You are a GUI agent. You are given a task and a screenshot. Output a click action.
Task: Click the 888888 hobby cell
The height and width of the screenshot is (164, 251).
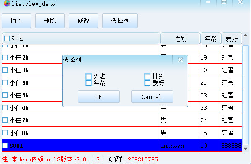click(231, 146)
